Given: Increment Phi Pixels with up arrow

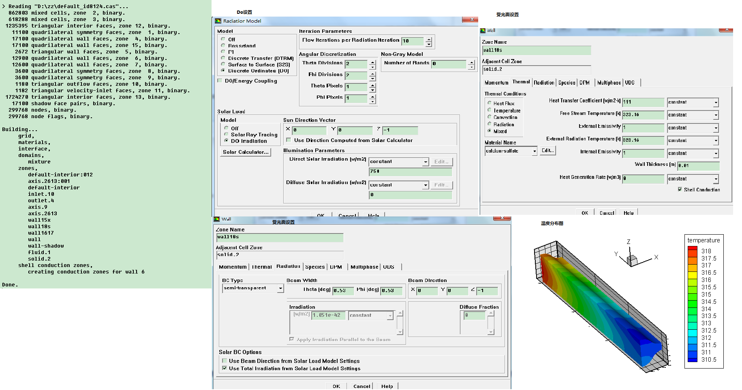Looking at the screenshot, I should [x=372, y=96].
